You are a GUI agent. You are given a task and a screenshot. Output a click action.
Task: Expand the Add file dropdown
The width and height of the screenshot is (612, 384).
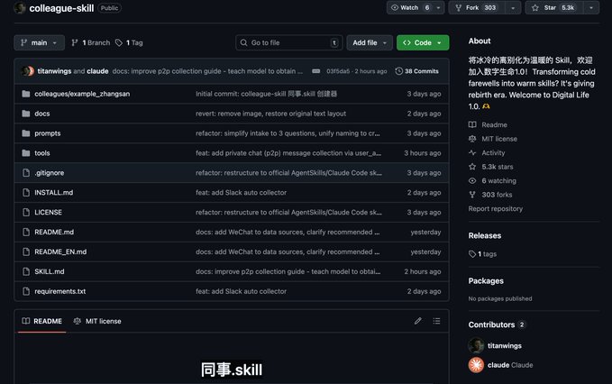(x=370, y=42)
